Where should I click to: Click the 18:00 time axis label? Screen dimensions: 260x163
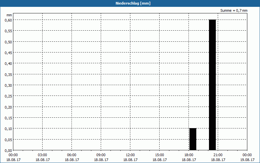[x=189, y=155]
